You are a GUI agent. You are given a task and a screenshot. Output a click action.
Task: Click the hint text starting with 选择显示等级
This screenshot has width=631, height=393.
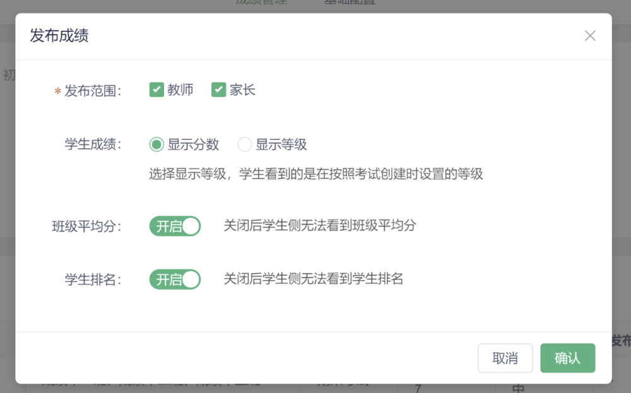tap(316, 174)
